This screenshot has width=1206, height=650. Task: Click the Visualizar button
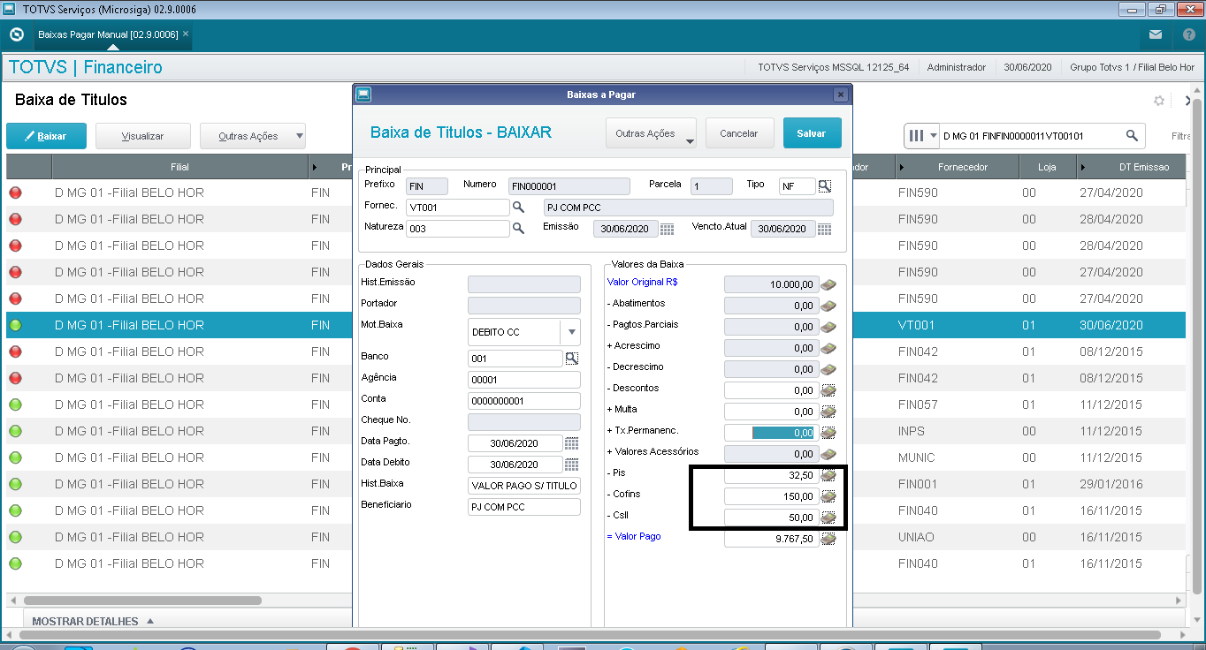[142, 136]
